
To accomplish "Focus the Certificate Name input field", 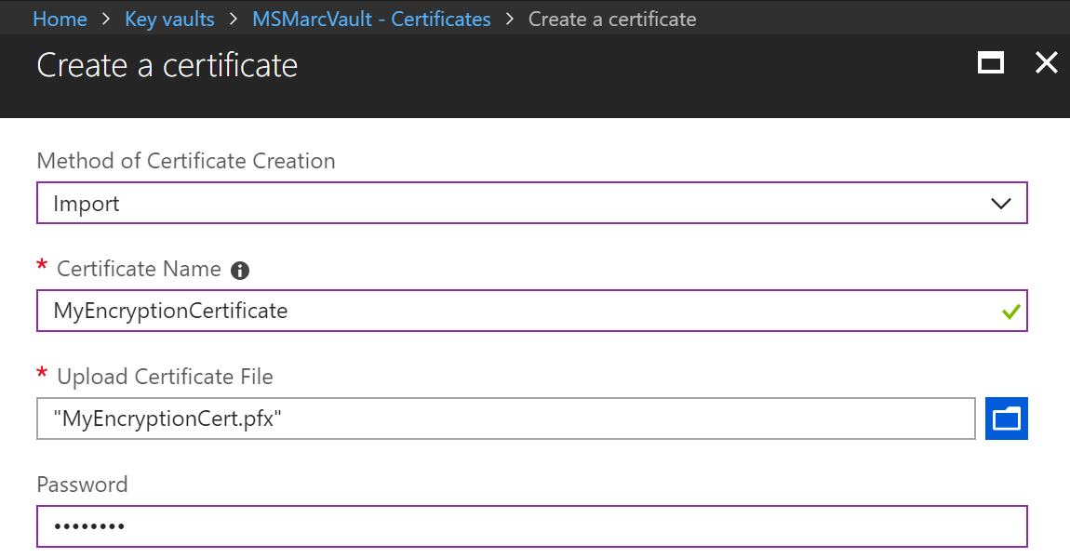I will point(465,311).
